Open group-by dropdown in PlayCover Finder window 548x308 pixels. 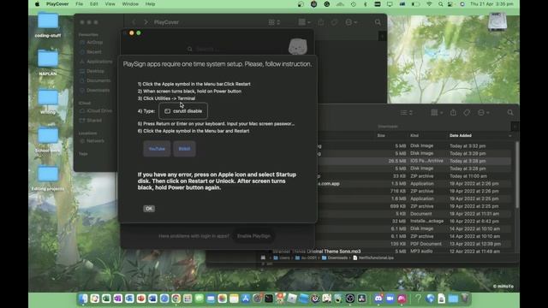click(305, 22)
